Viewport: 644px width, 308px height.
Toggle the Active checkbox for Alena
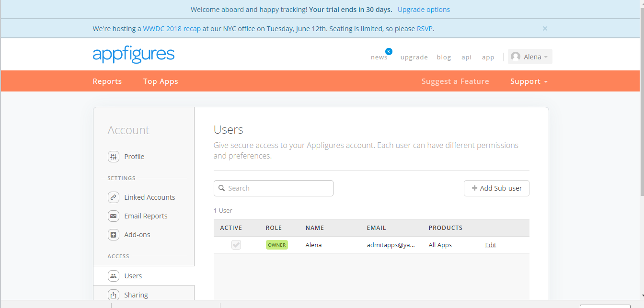tap(236, 245)
